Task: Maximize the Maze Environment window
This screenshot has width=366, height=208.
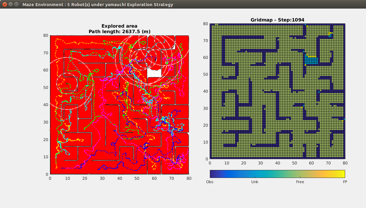Action: click(x=16, y=4)
